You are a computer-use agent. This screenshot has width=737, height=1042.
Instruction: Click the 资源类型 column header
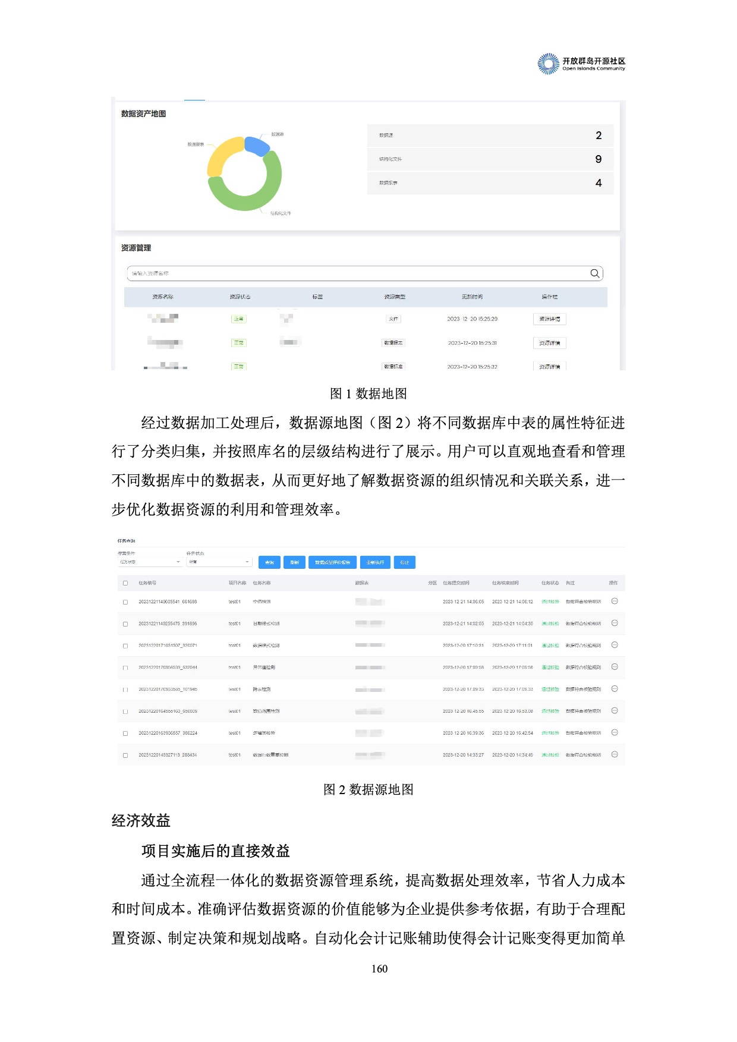click(395, 297)
